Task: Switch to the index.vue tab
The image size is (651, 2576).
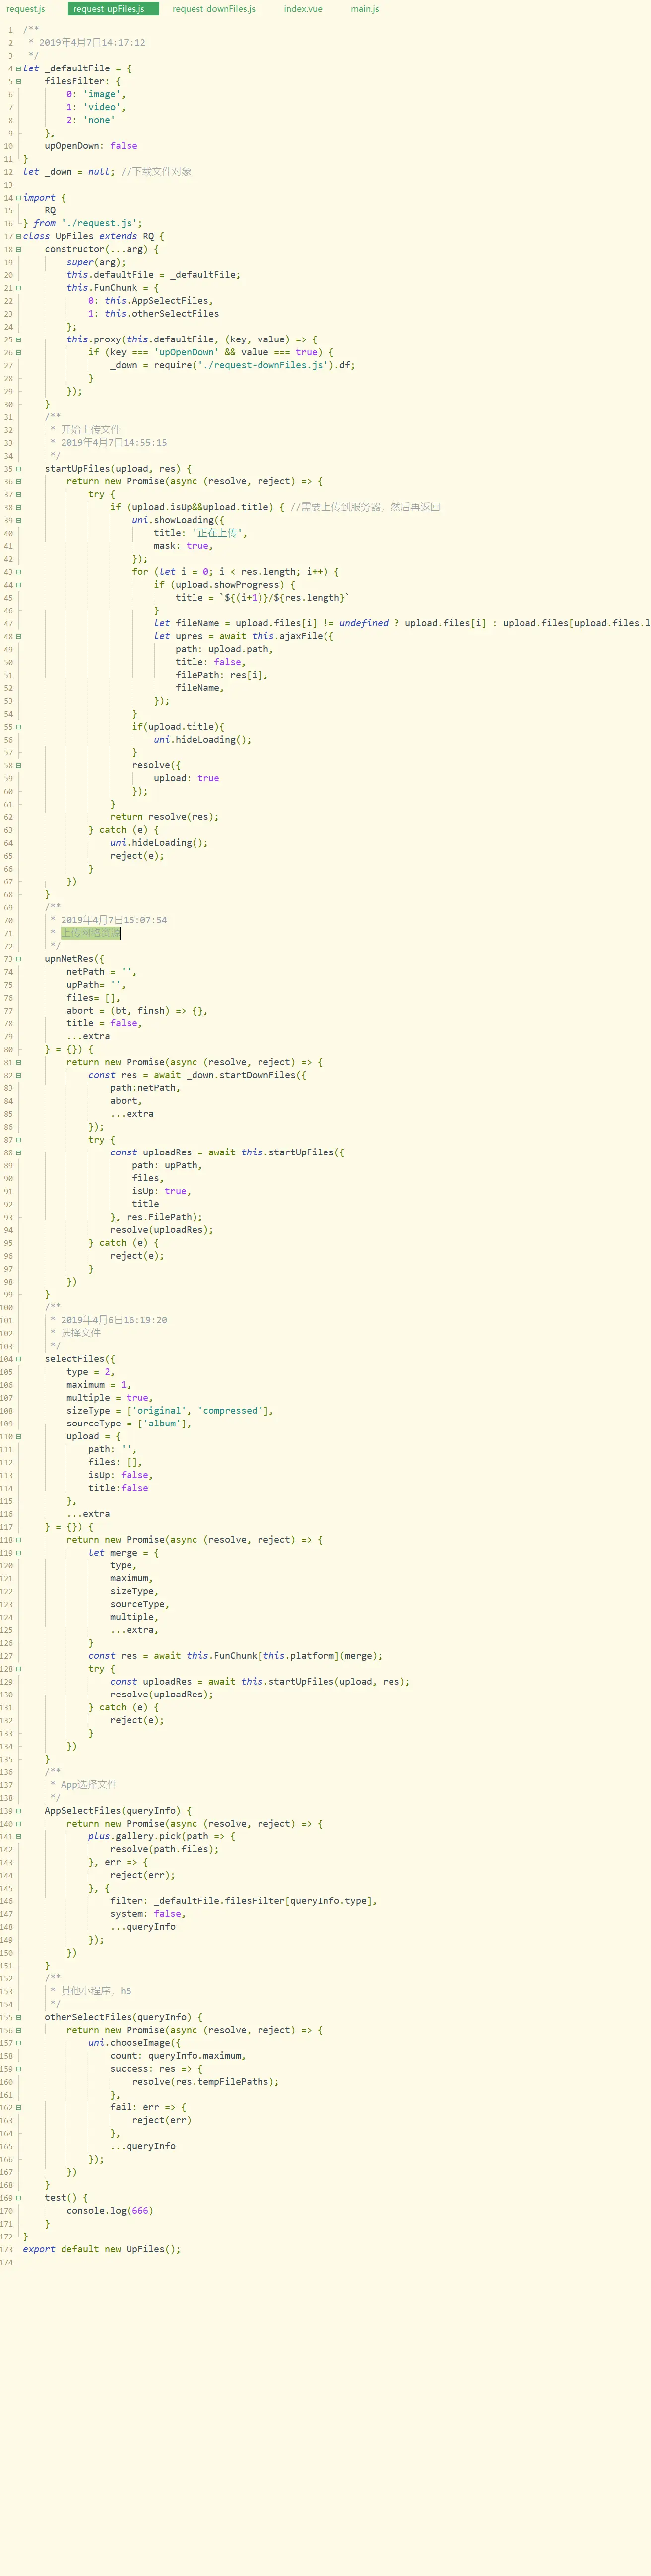Action: [x=303, y=9]
